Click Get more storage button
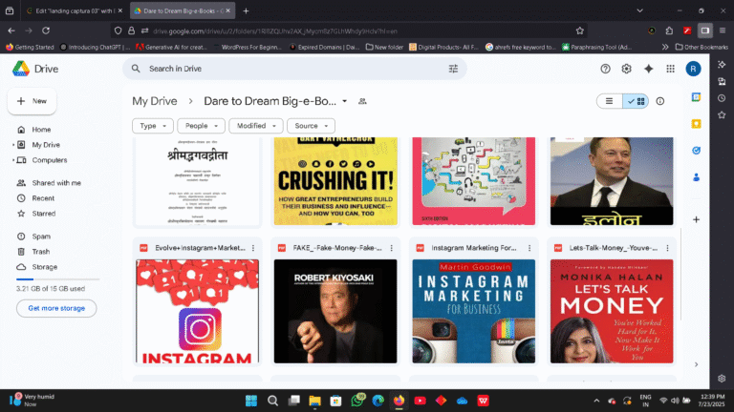This screenshot has width=734, height=412. [56, 308]
